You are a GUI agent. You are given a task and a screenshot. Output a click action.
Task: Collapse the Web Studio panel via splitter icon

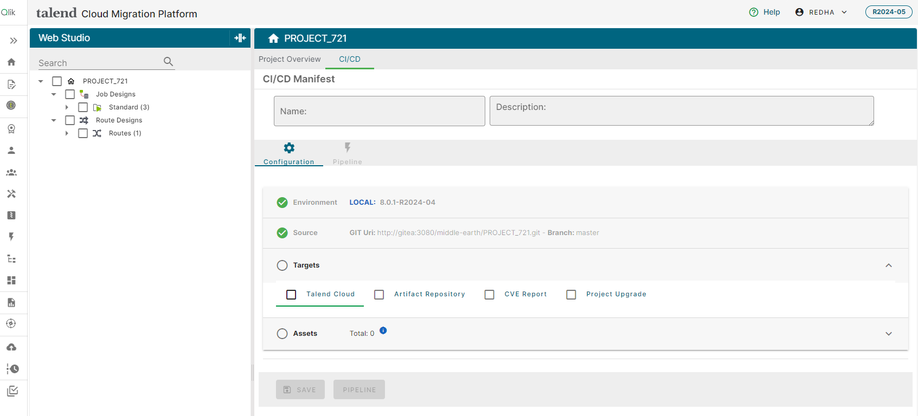[x=240, y=38]
